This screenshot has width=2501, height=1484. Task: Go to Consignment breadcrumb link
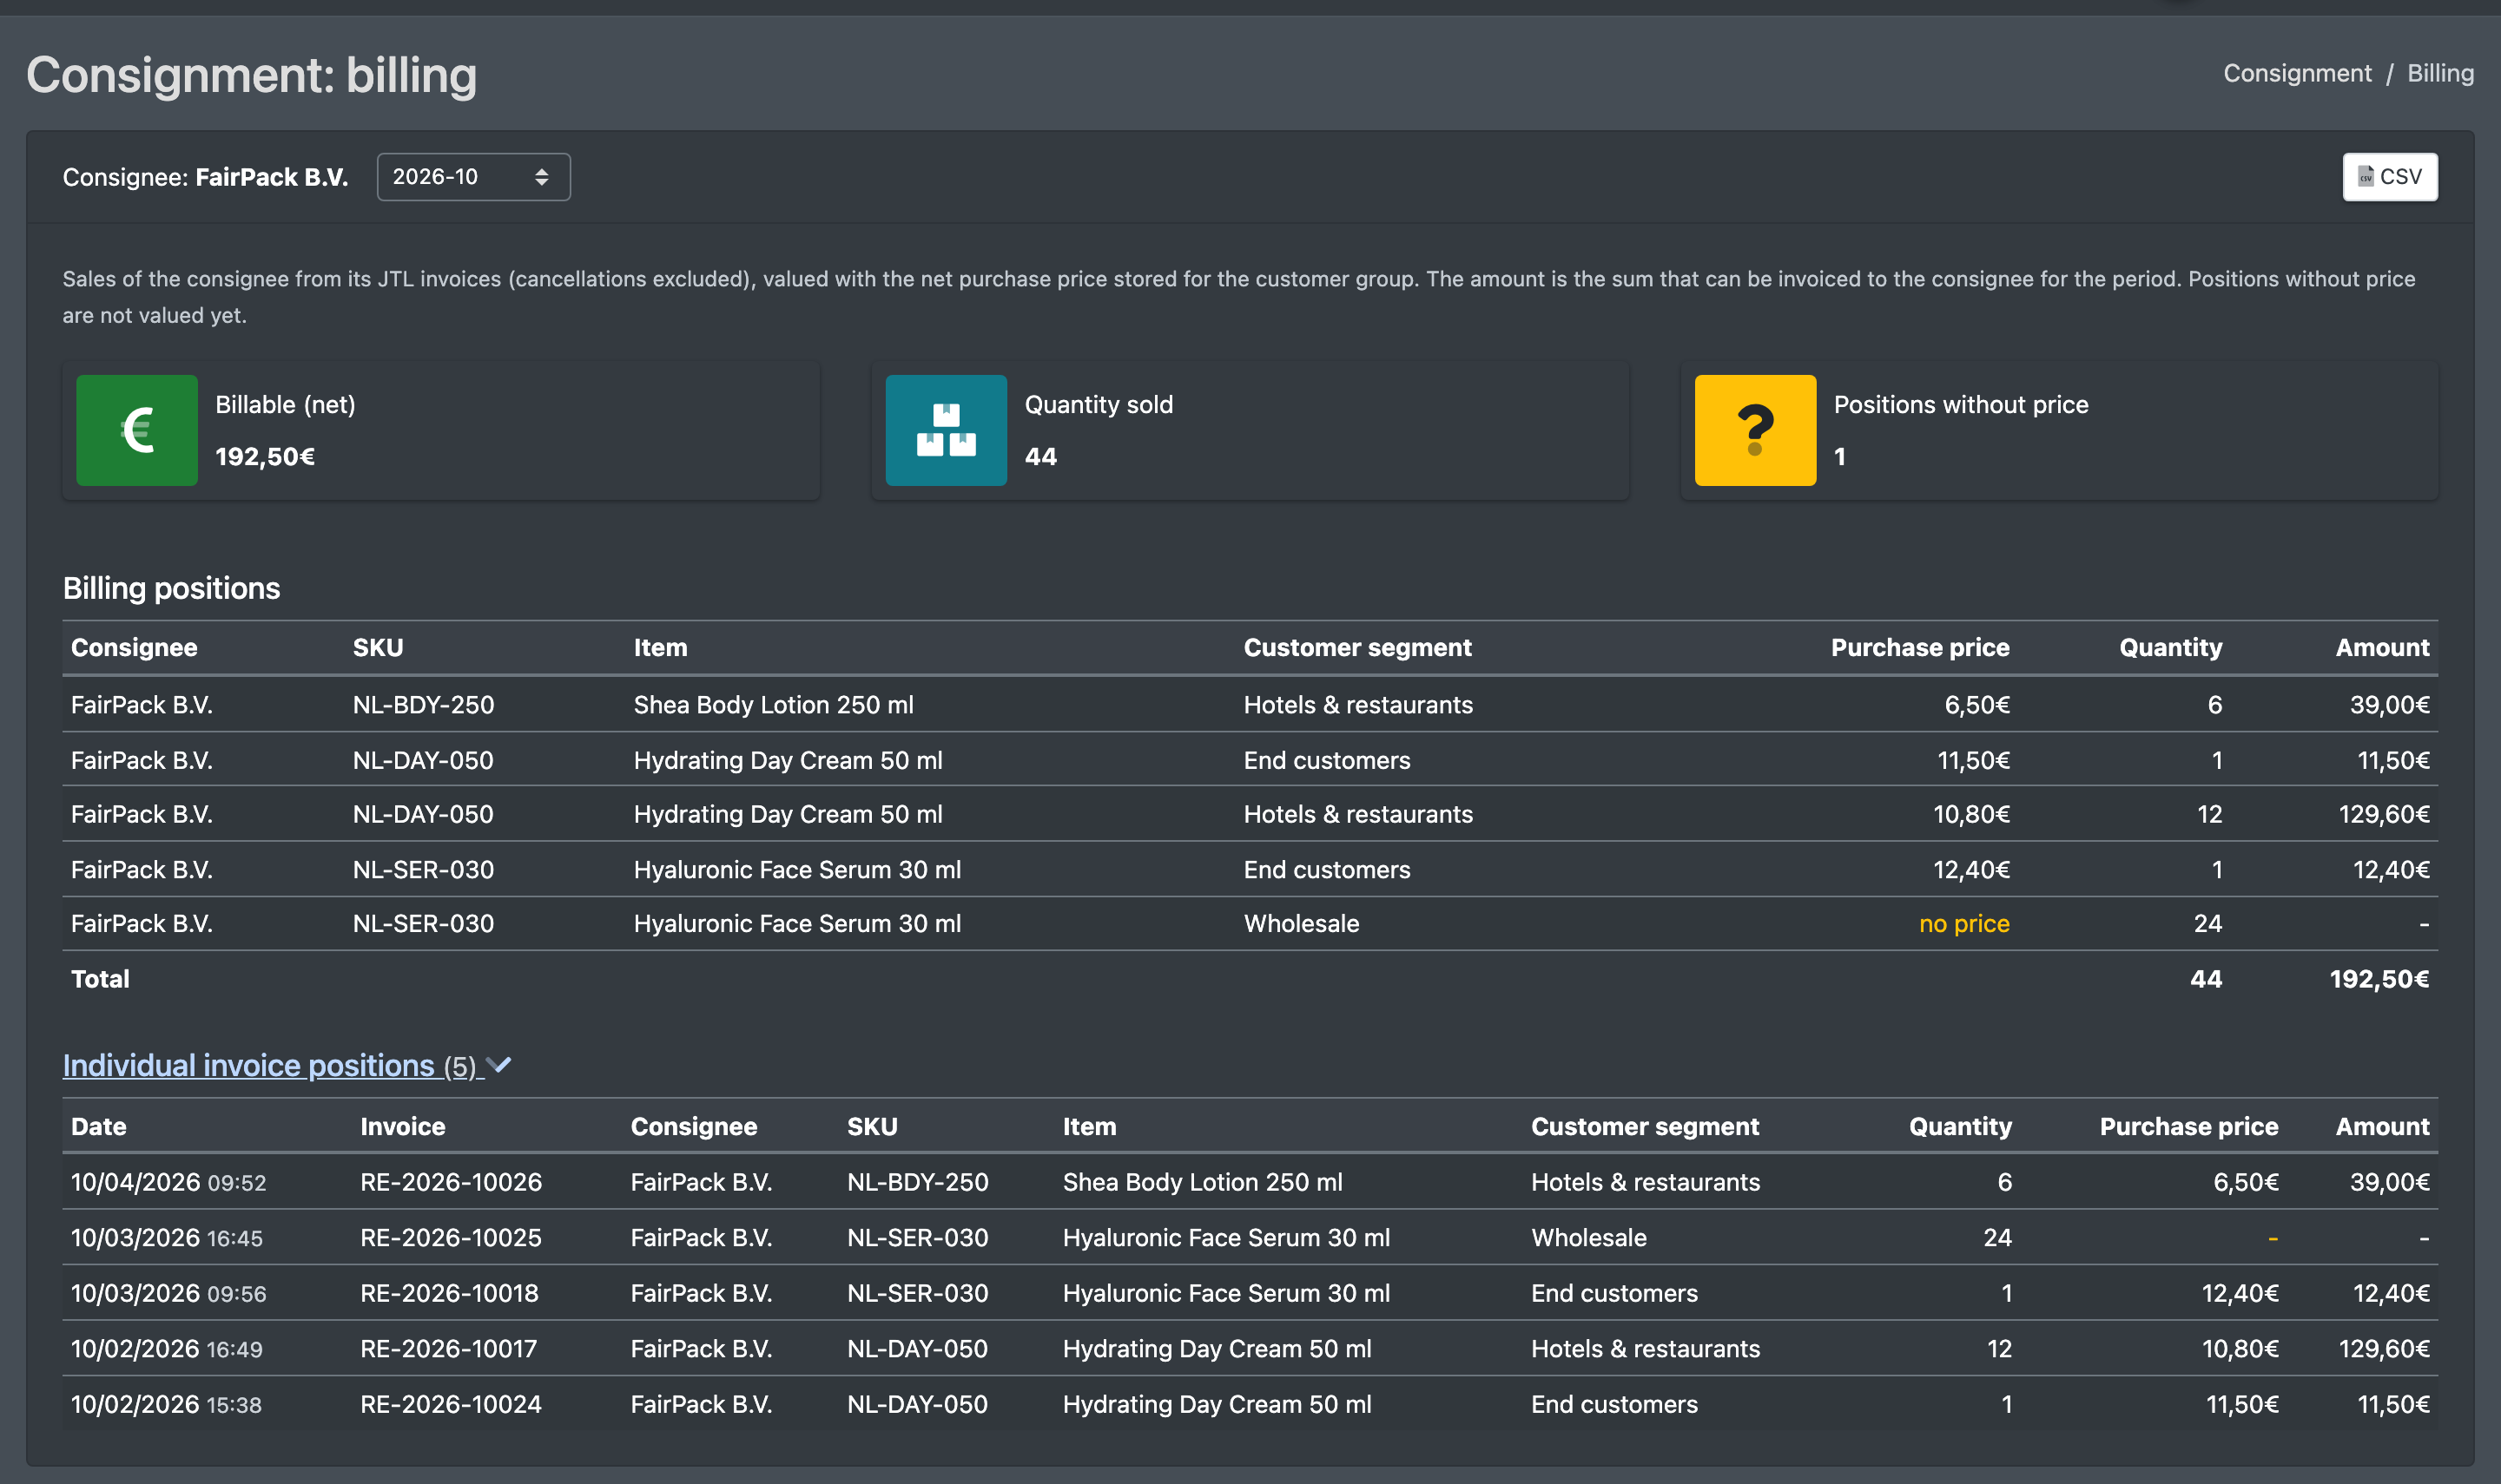click(2297, 73)
